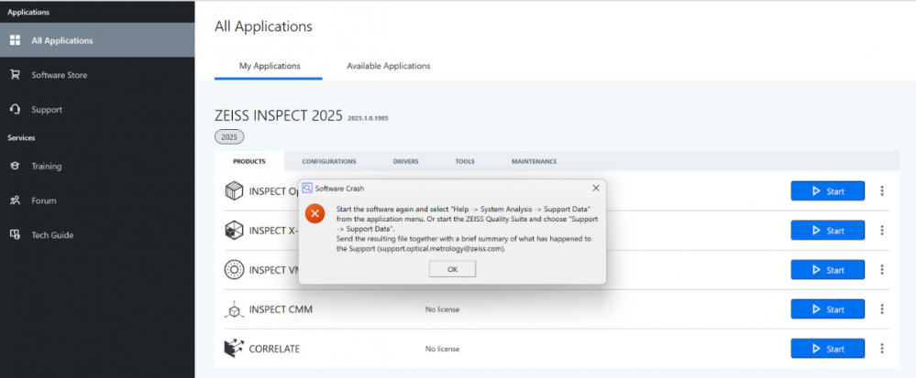Open Support headset icon in sidebar
This screenshot has height=378, width=916.
click(x=15, y=109)
